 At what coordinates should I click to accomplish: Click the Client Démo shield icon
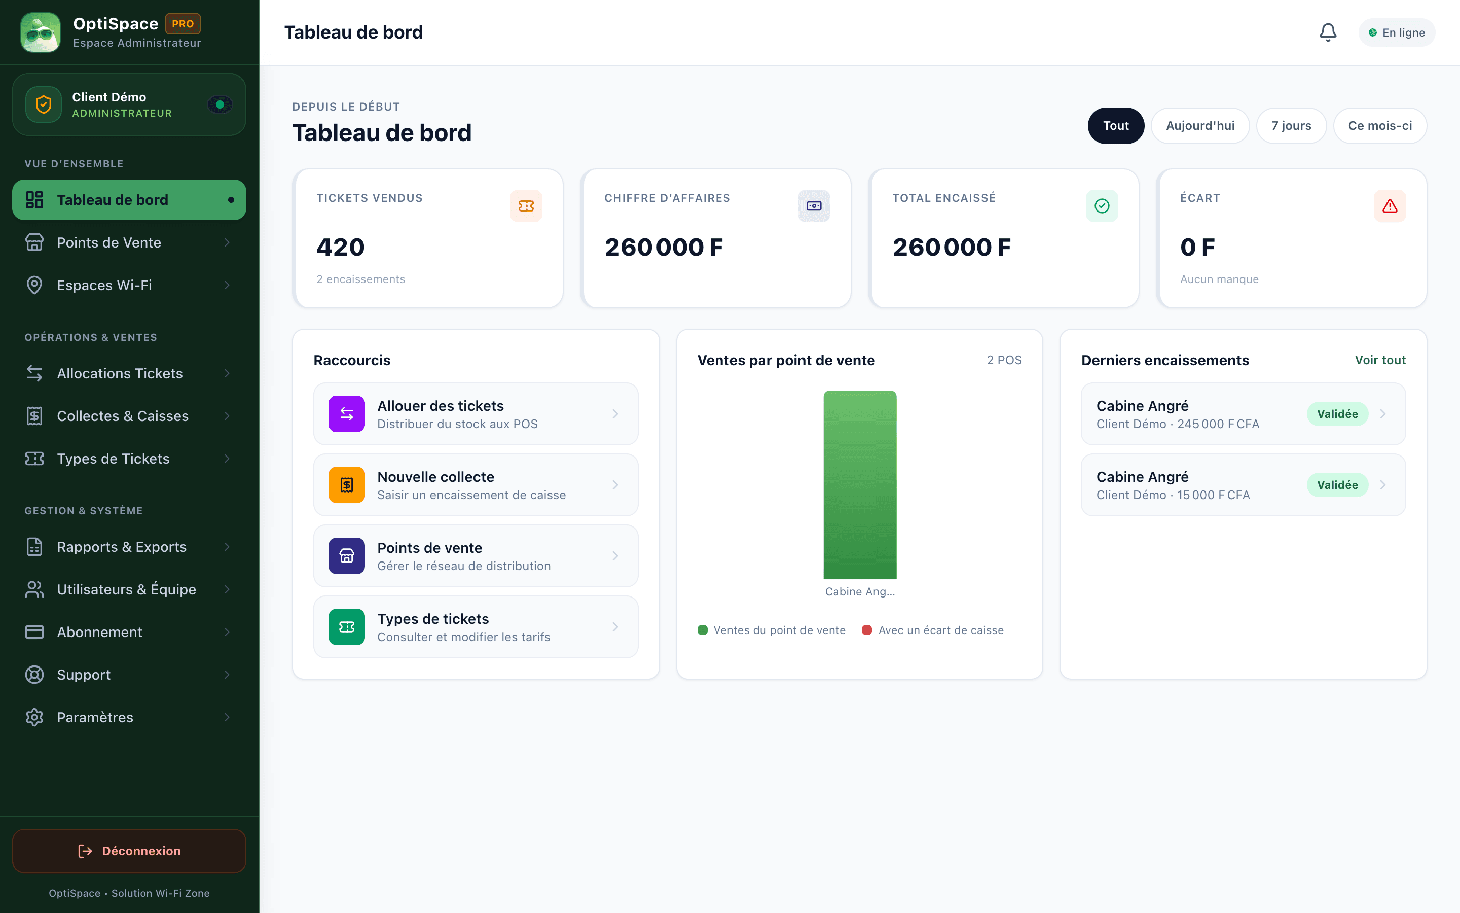[x=44, y=104]
